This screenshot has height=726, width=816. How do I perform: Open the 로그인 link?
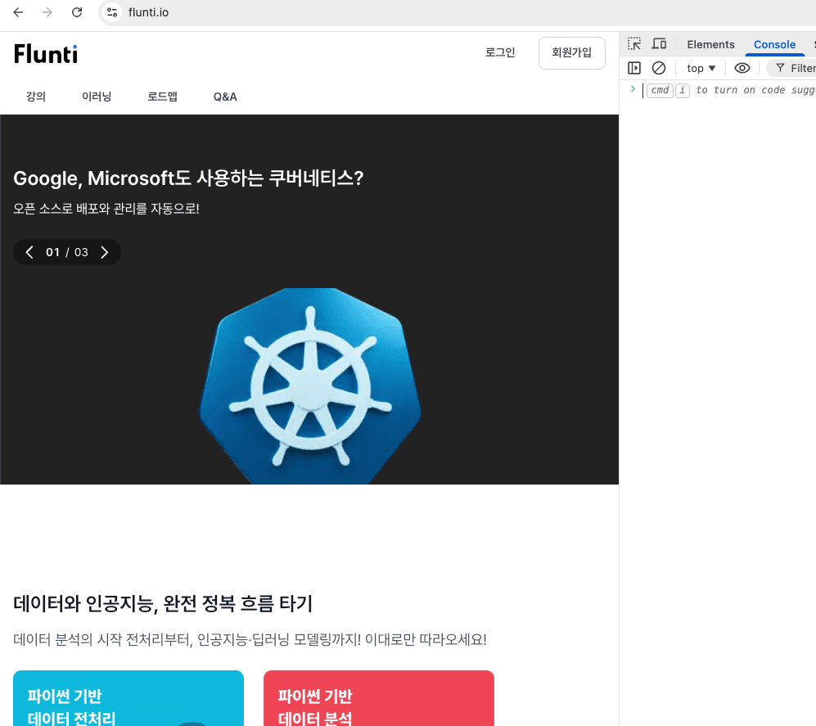point(500,52)
